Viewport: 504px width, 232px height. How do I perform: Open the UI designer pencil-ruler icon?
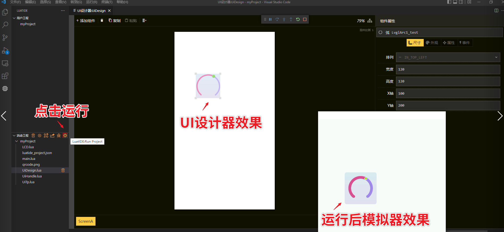tap(46, 135)
